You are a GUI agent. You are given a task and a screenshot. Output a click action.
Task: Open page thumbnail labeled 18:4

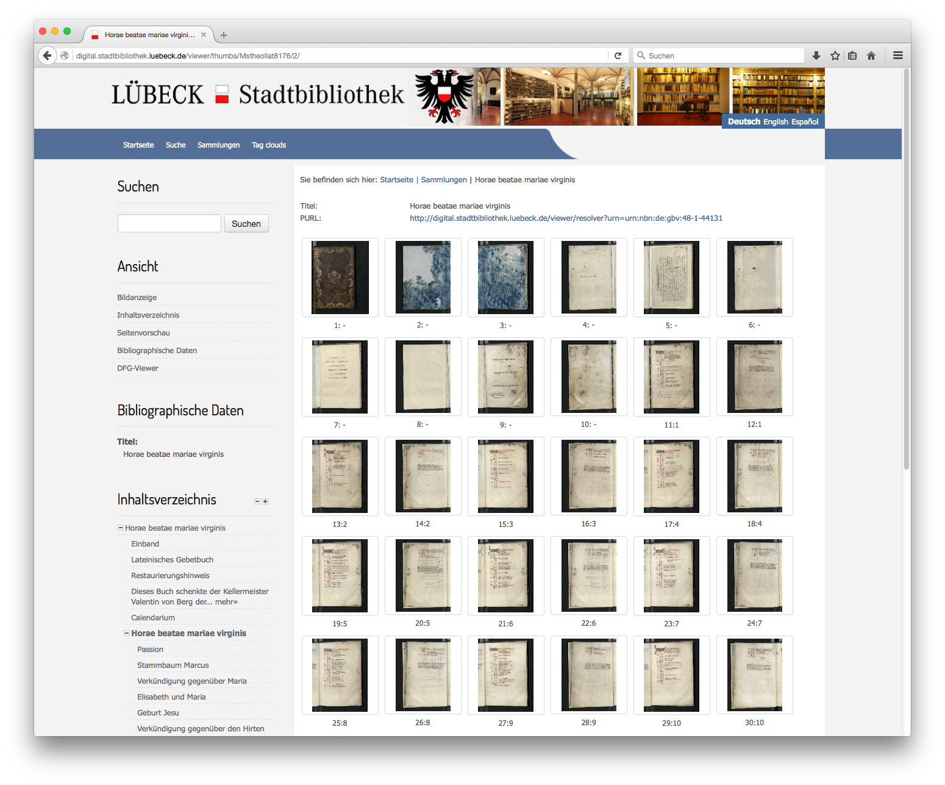pyautogui.click(x=755, y=476)
